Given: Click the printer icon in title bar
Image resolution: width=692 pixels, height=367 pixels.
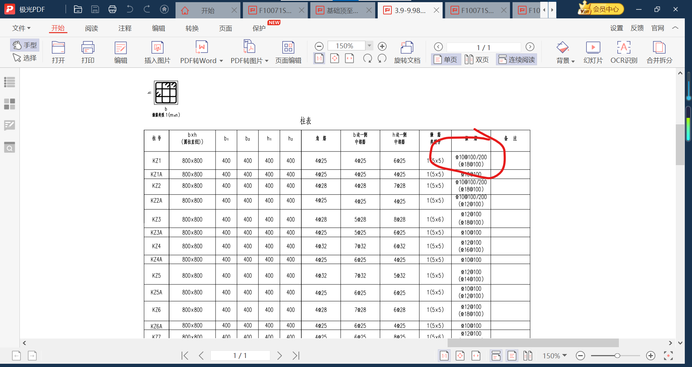Looking at the screenshot, I should [112, 9].
